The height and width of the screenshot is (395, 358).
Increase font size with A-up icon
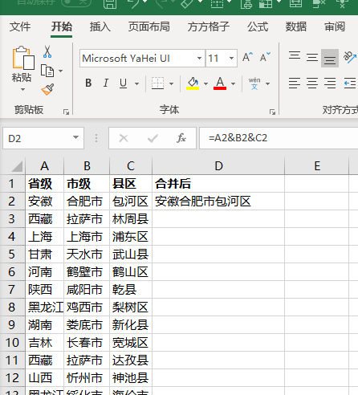[247, 57]
